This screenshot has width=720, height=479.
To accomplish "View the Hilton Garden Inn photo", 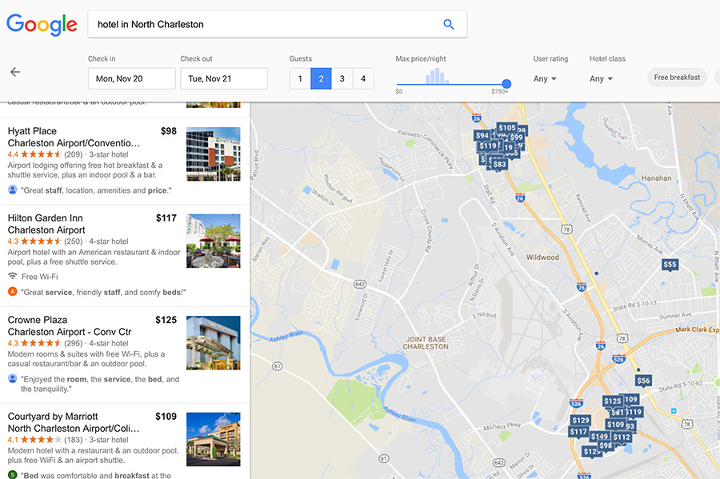I will point(213,241).
